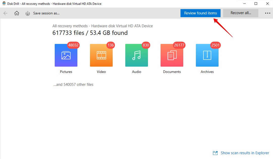Click the Video label

tap(101, 72)
